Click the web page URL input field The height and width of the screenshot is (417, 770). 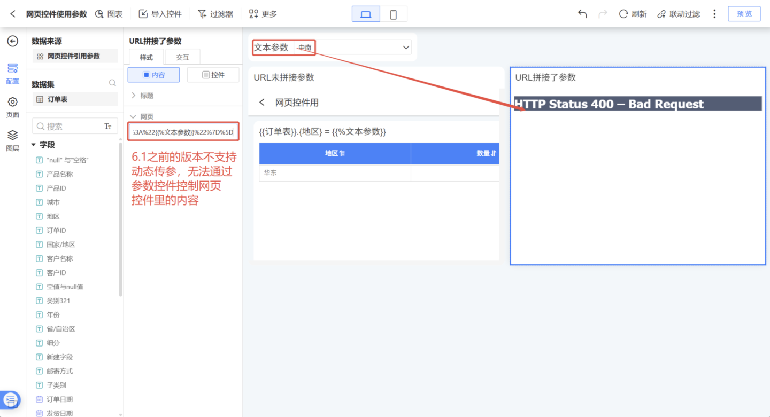click(183, 131)
